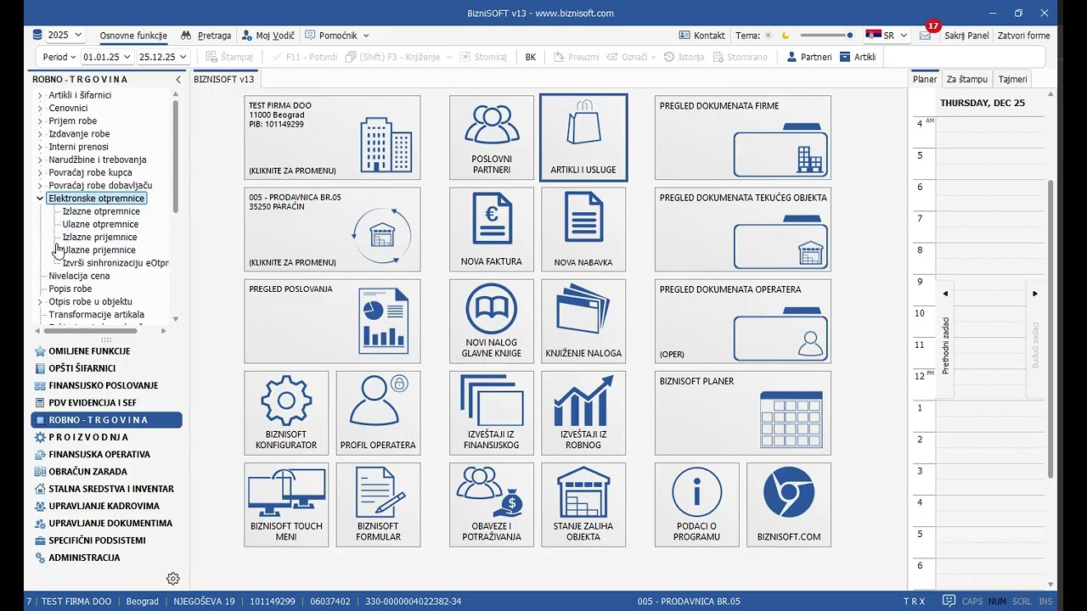This screenshot has width=1087, height=611.
Task: Expand the Prijem robe tree node
Action: 40,121
